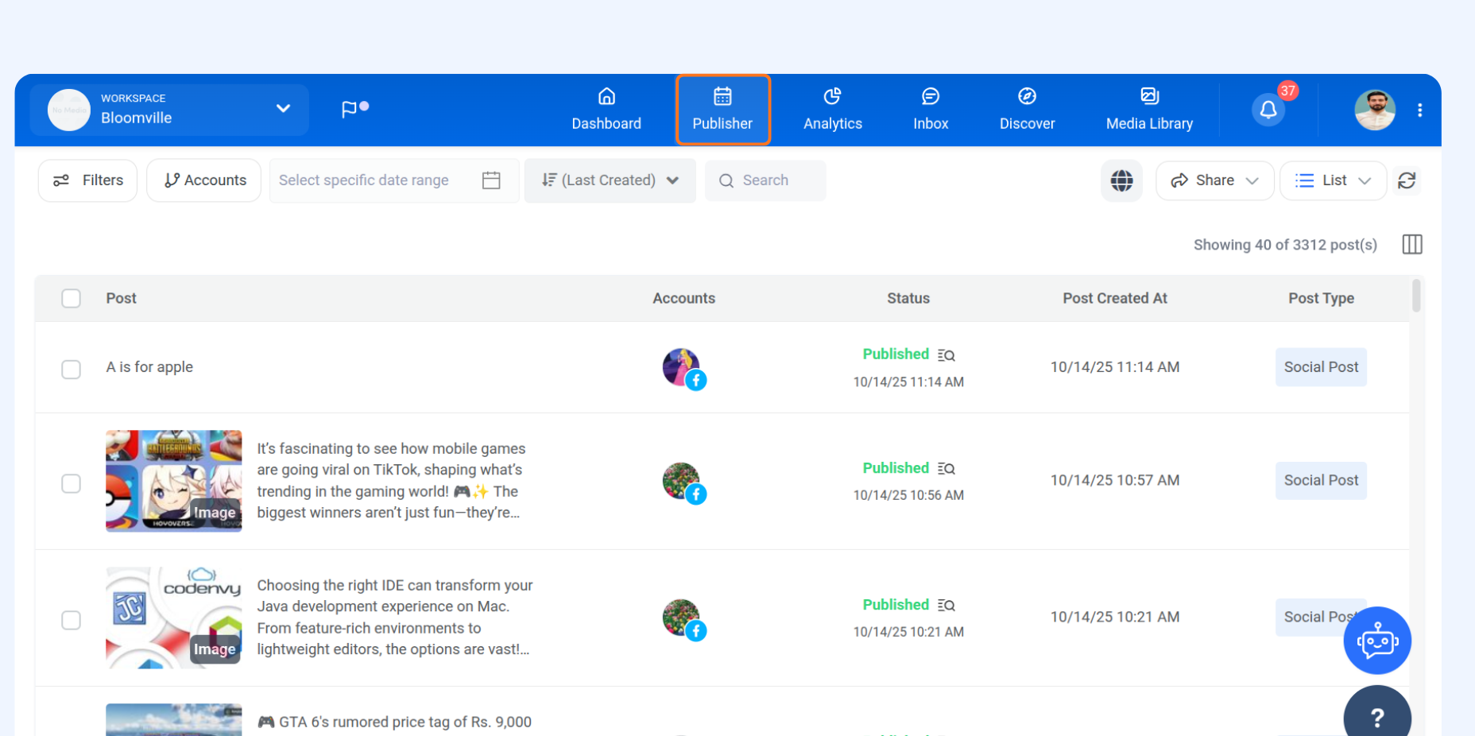Open the Filters button
1475x736 pixels.
tap(87, 180)
